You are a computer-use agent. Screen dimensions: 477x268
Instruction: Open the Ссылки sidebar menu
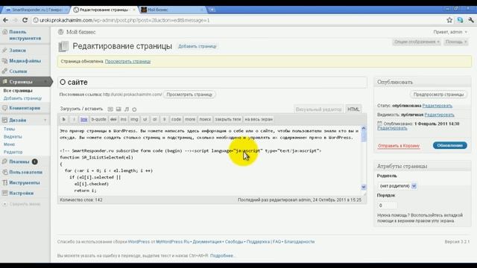pos(18,71)
